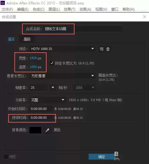Image resolution: width=149 pixels, height=164 pixels.
Task: Click the black background color swatch
Action: pyautogui.click(x=35, y=130)
